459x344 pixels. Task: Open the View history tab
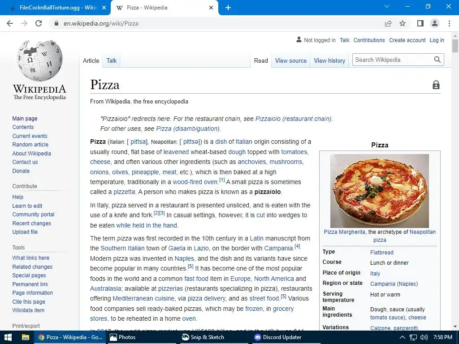(x=329, y=60)
